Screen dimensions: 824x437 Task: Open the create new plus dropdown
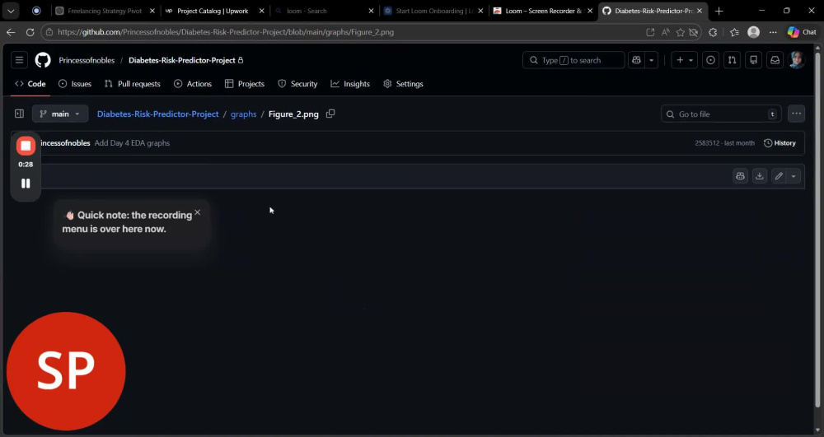[684, 60]
